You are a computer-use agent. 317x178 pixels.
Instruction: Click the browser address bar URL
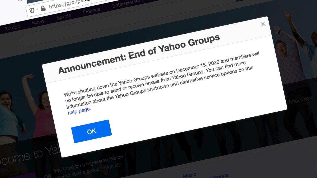point(65,4)
